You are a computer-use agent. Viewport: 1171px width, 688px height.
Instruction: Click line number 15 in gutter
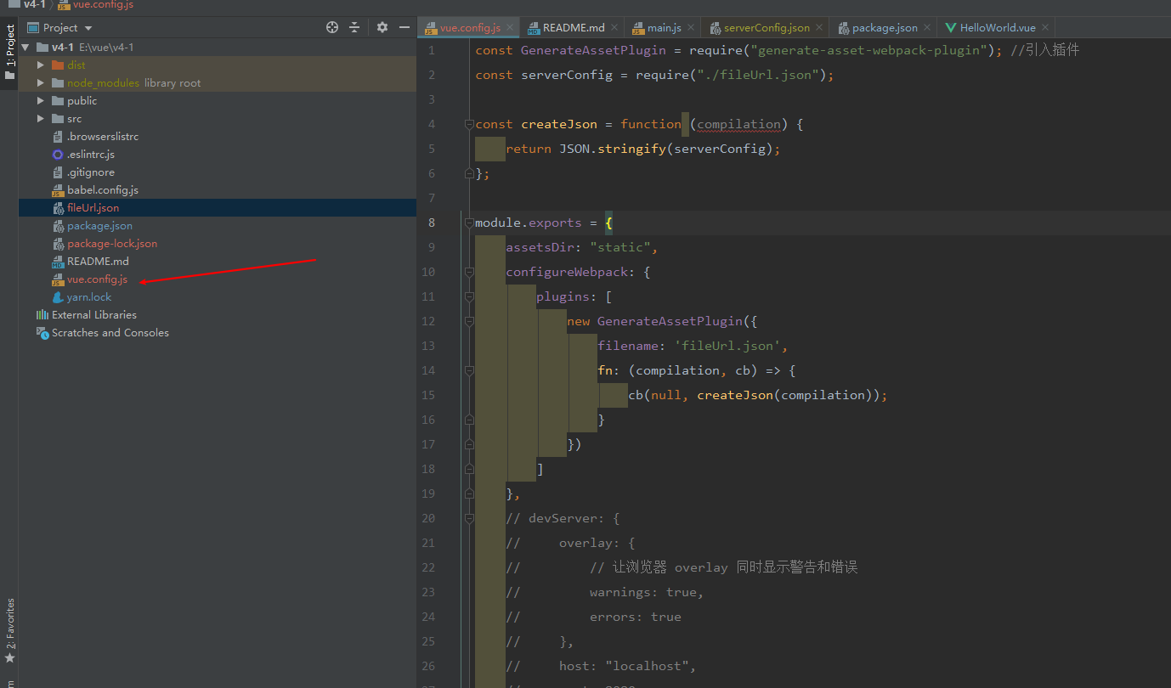tap(427, 395)
